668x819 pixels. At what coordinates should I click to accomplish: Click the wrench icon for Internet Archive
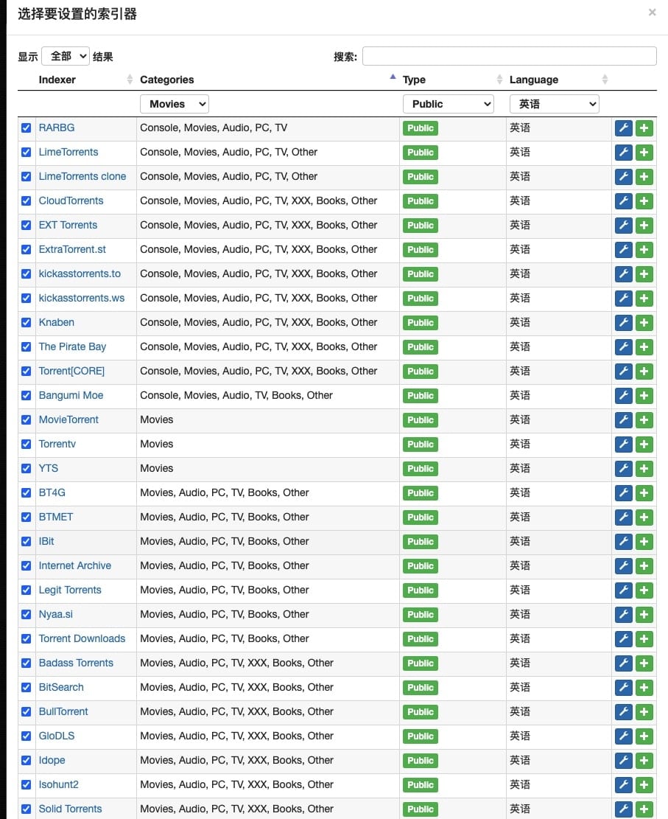click(x=623, y=565)
